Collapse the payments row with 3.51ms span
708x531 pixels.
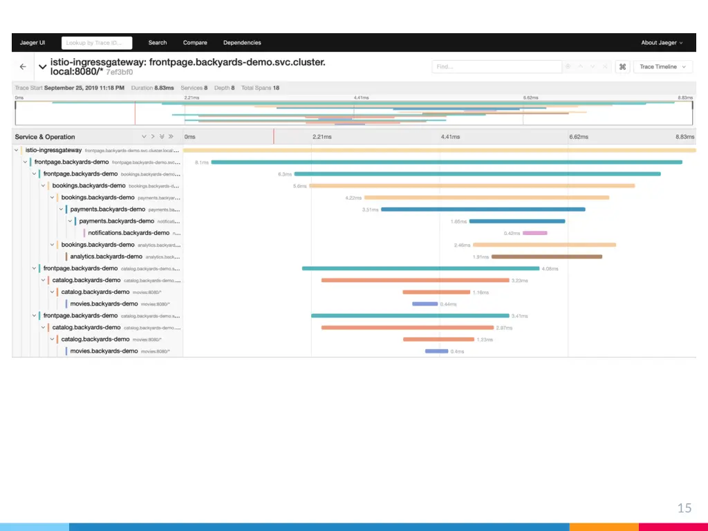[x=62, y=209]
